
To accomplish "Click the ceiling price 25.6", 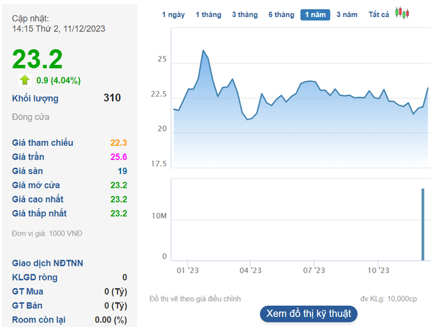I will 118,157.
